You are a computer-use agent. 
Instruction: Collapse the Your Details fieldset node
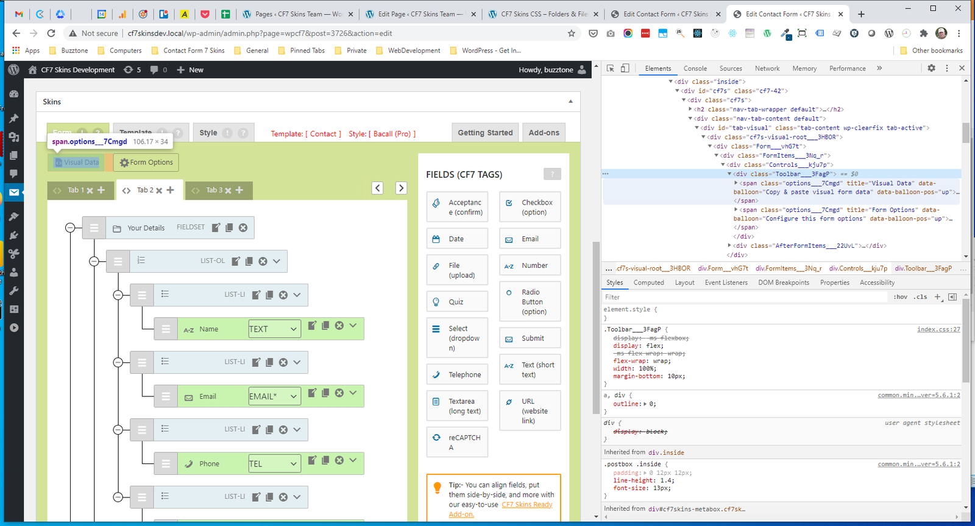pyautogui.click(x=70, y=228)
